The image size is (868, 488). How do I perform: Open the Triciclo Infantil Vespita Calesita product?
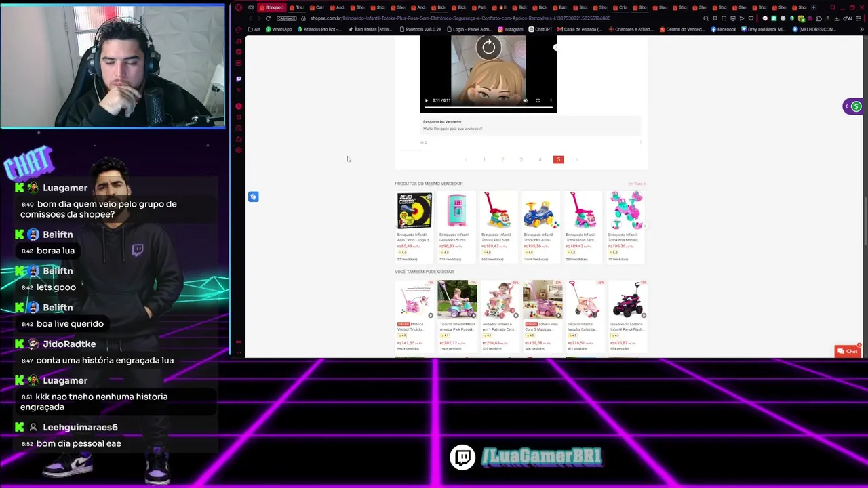click(585, 316)
